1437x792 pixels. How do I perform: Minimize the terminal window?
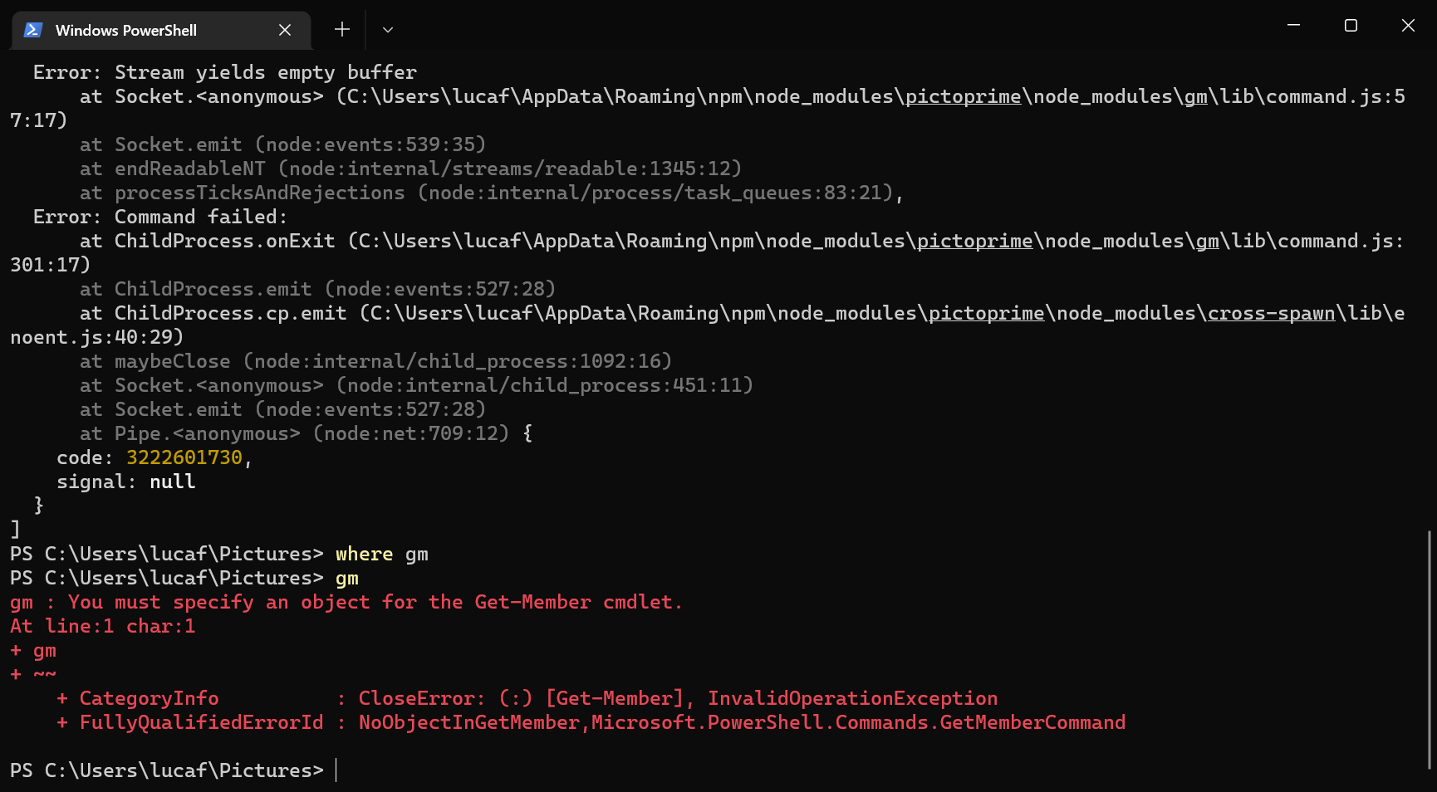(x=1293, y=26)
